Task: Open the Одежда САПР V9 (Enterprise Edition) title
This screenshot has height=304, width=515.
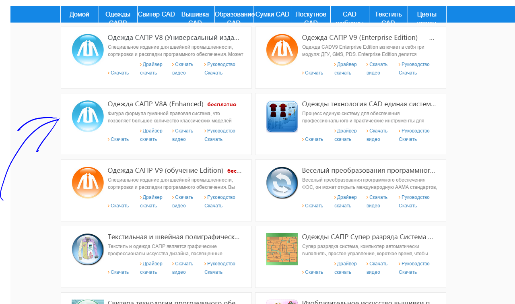Action: [x=360, y=38]
